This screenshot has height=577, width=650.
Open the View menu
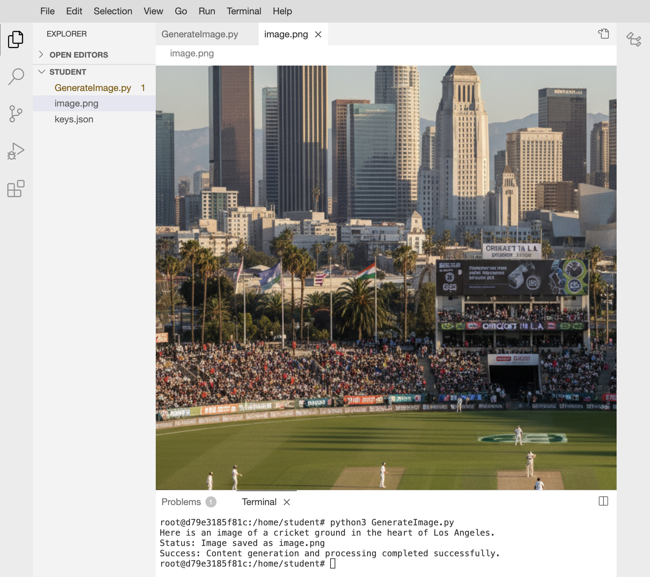tap(153, 11)
